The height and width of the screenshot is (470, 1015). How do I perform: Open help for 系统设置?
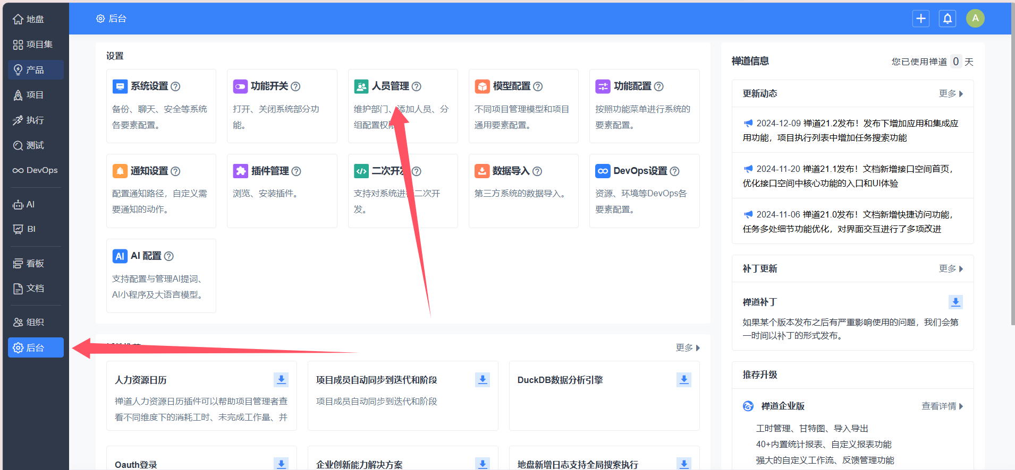click(x=175, y=86)
